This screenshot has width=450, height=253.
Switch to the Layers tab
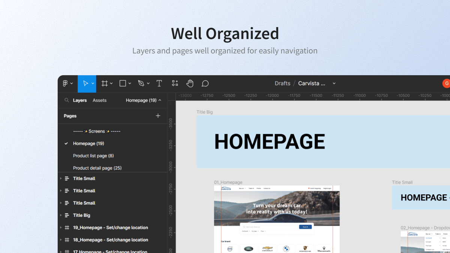pos(80,100)
